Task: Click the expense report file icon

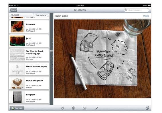Action: 17,67
